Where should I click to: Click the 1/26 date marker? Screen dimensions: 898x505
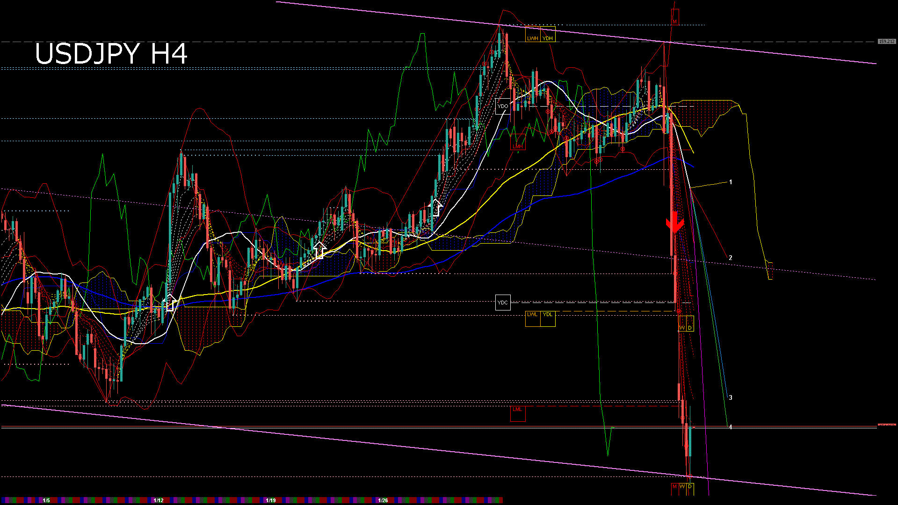[x=383, y=500]
